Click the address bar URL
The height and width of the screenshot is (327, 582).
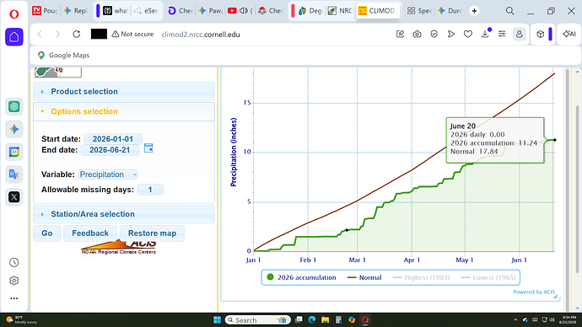[201, 35]
